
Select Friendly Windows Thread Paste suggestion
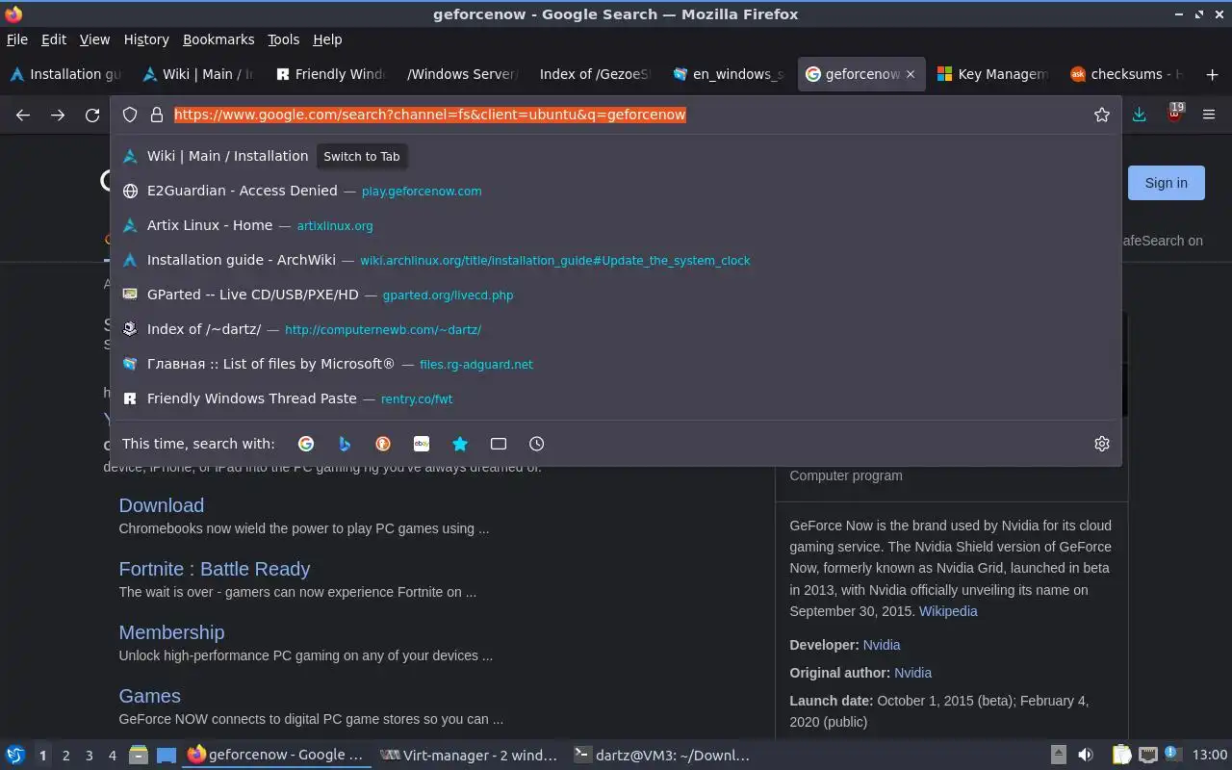tap(616, 398)
